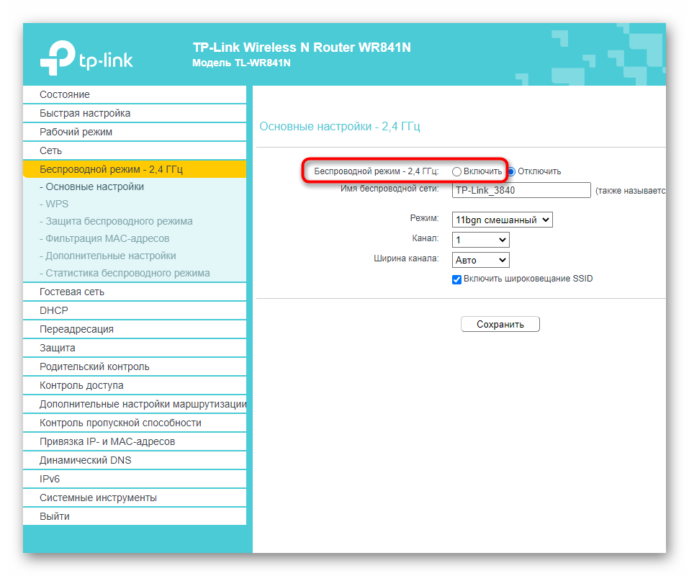Open the Ширина канала dropdown
The height and width of the screenshot is (576, 689).
[480, 260]
